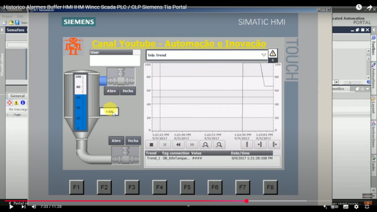Move the trend ruler right
Screen dimensions: 377x212
pyautogui.click(x=274, y=145)
